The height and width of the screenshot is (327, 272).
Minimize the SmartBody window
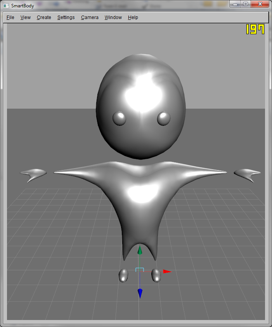tap(235, 4)
